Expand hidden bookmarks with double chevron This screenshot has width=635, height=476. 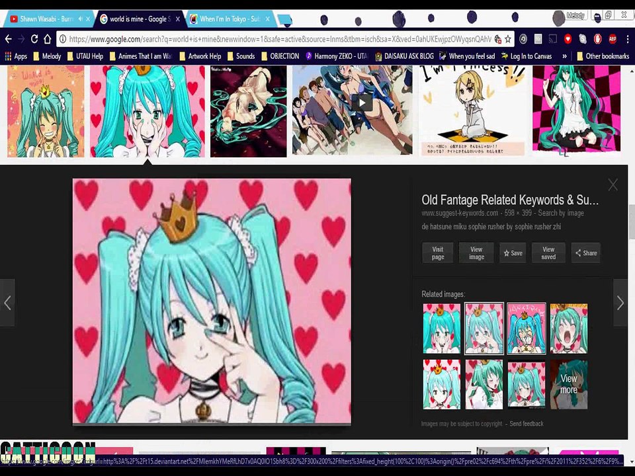click(x=564, y=56)
